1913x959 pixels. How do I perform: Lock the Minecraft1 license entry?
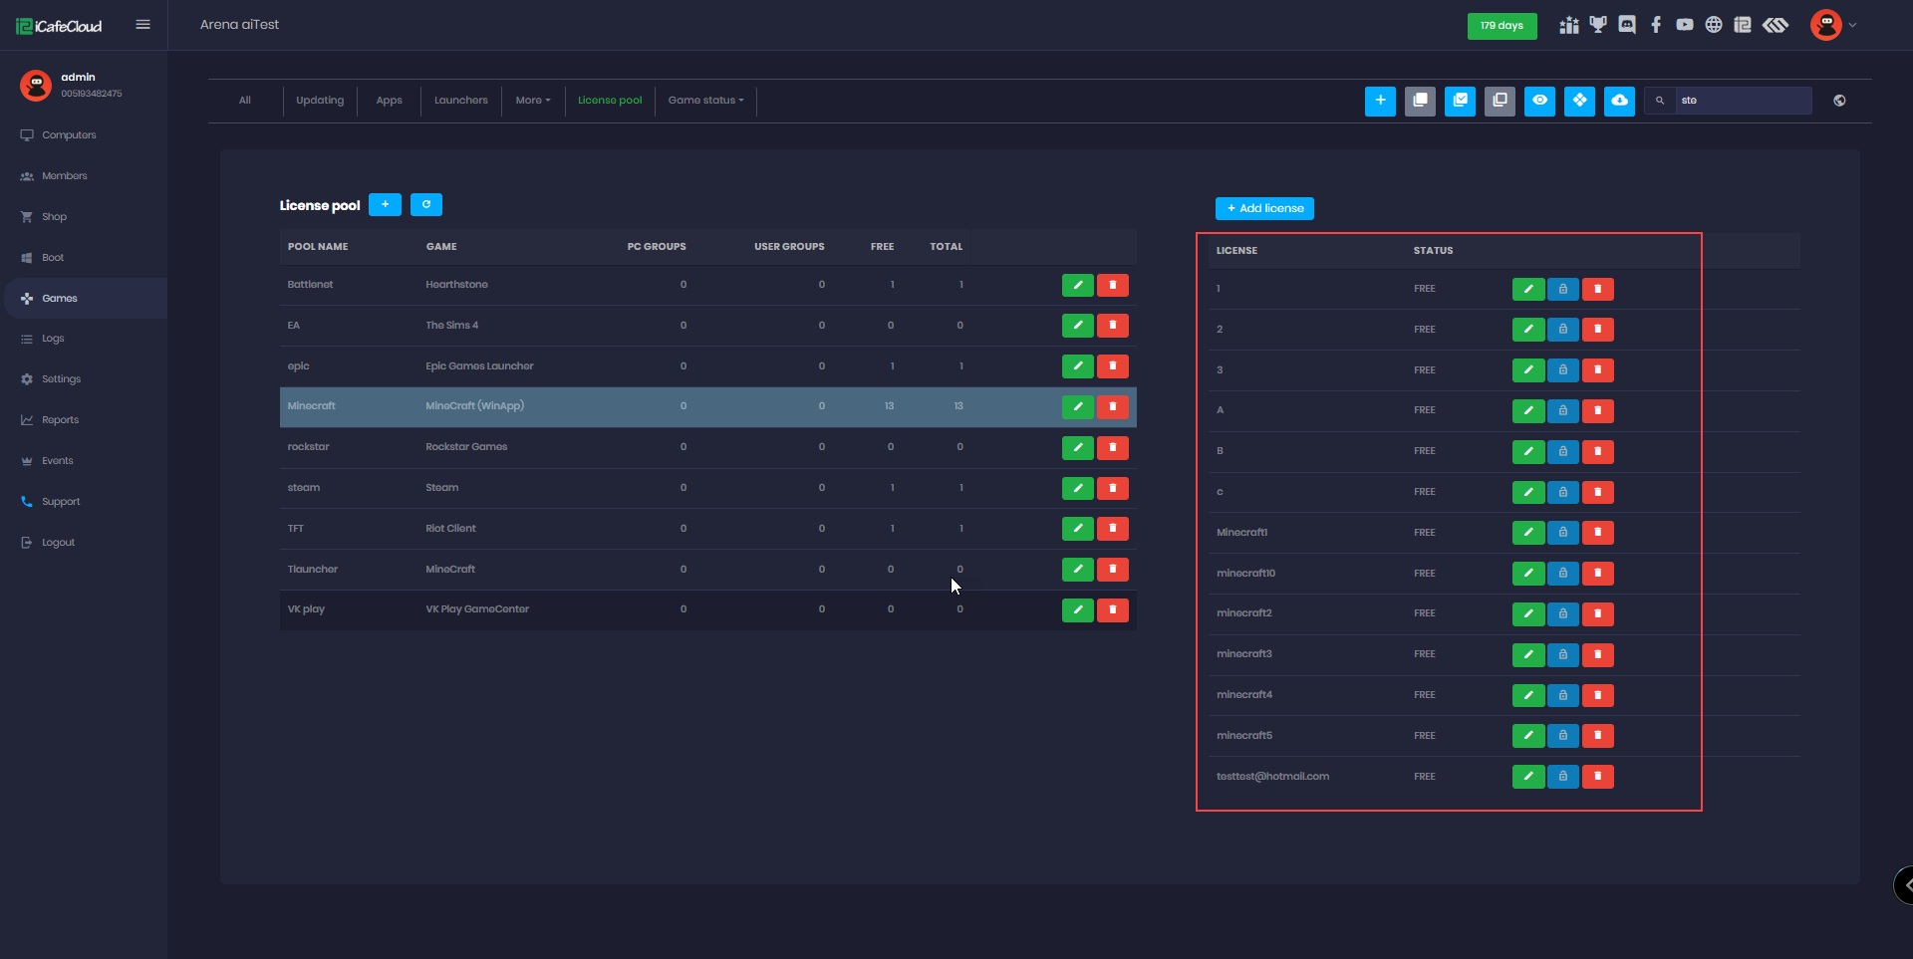point(1562,533)
